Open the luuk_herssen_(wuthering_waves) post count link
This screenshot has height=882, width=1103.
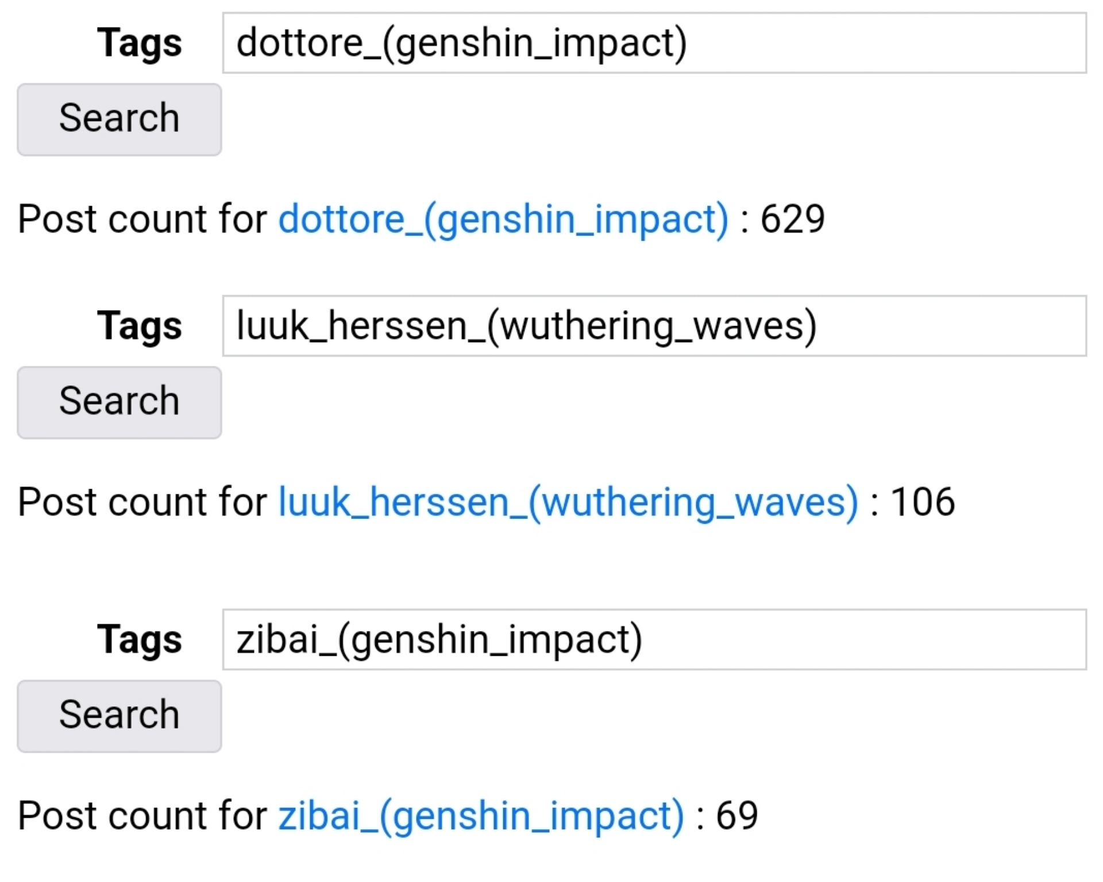coord(569,502)
